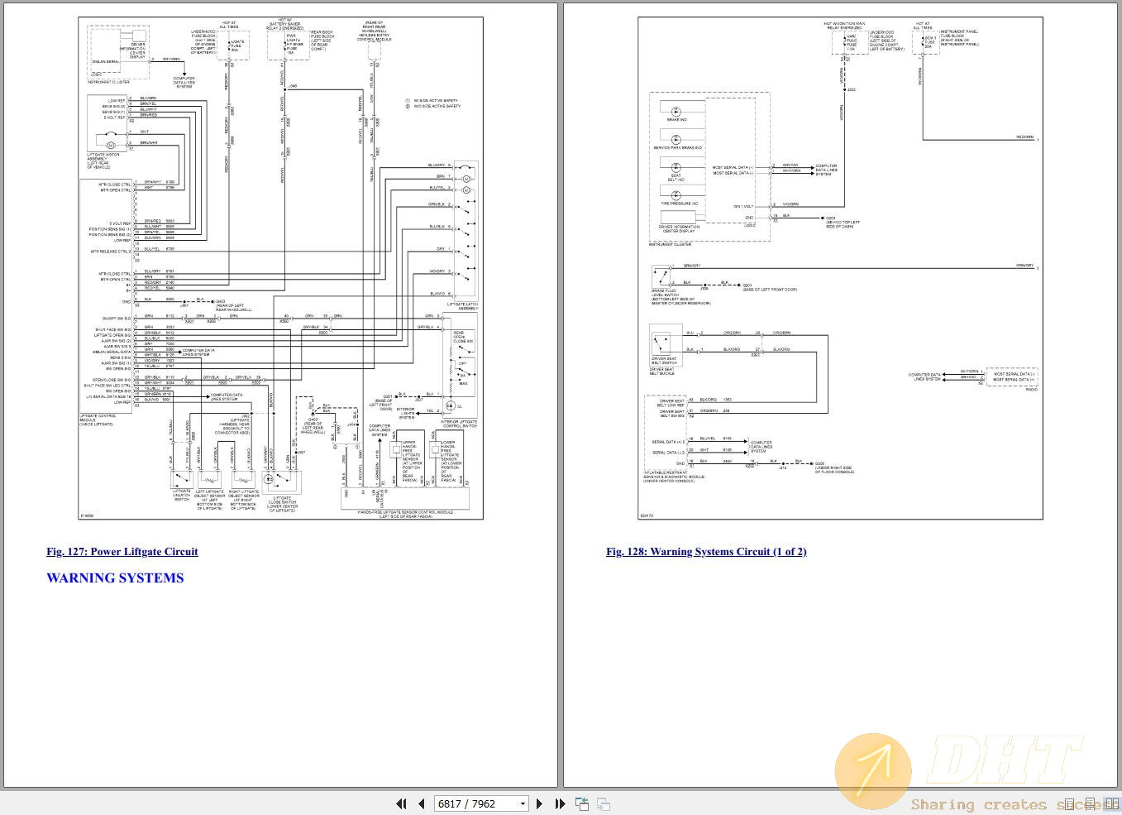This screenshot has width=1122, height=815.
Task: Click the Warning Systems circuit diagram
Action: [x=840, y=268]
